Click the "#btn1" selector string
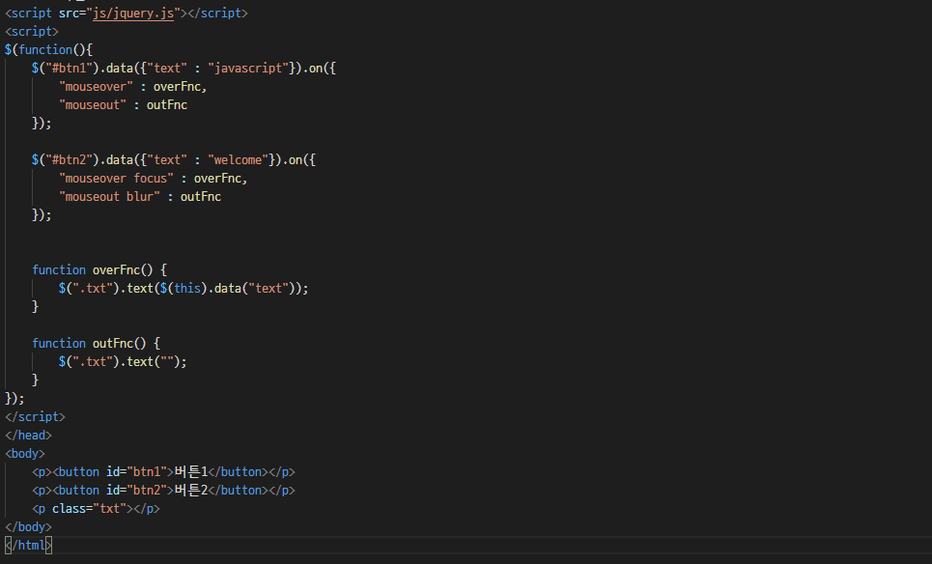Image resolution: width=932 pixels, height=564 pixels. pos(69,69)
